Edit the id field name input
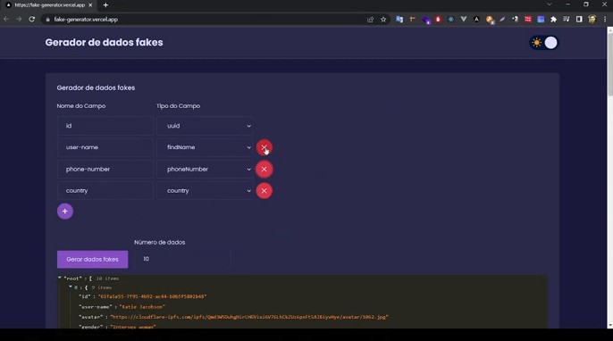 [105, 126]
